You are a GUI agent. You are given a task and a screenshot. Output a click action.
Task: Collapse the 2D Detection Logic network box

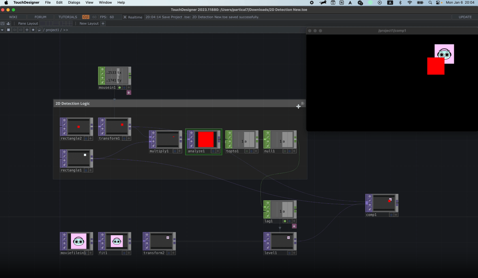pyautogui.click(x=303, y=103)
